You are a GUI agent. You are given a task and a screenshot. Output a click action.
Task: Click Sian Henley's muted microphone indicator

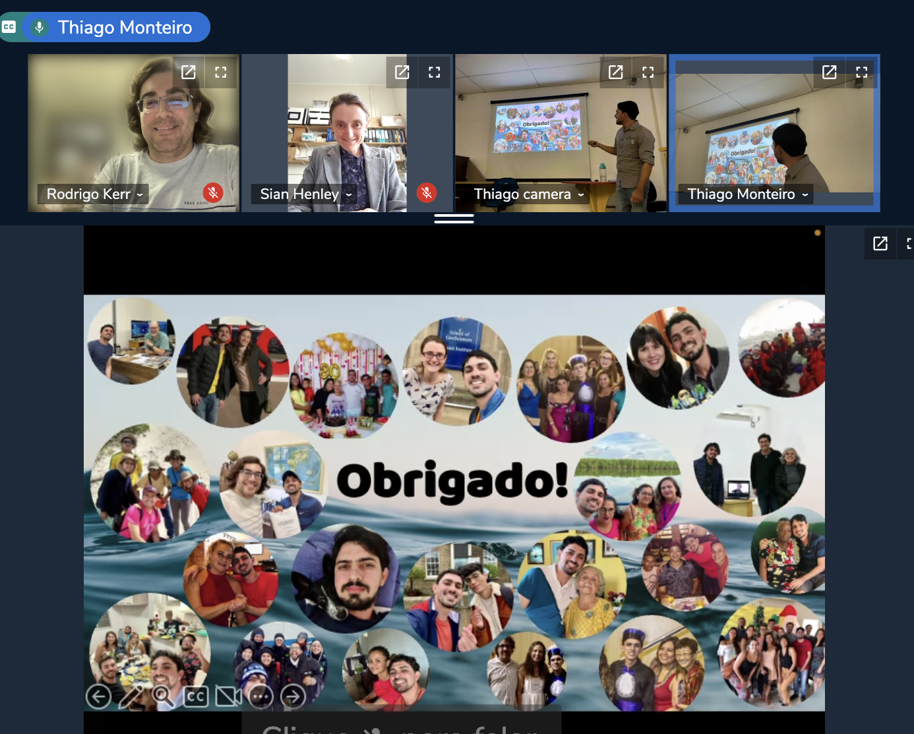(x=427, y=192)
